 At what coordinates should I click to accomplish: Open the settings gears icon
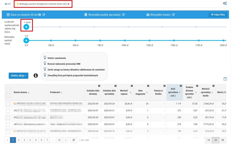coord(225,3)
